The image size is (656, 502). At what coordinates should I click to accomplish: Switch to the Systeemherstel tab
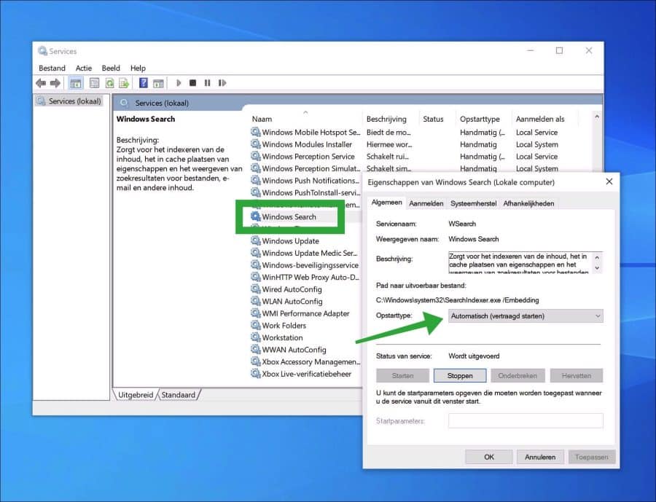[473, 203]
